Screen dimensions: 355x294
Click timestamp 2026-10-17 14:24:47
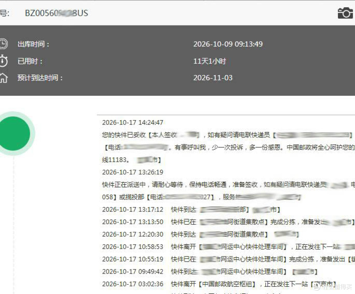point(132,122)
